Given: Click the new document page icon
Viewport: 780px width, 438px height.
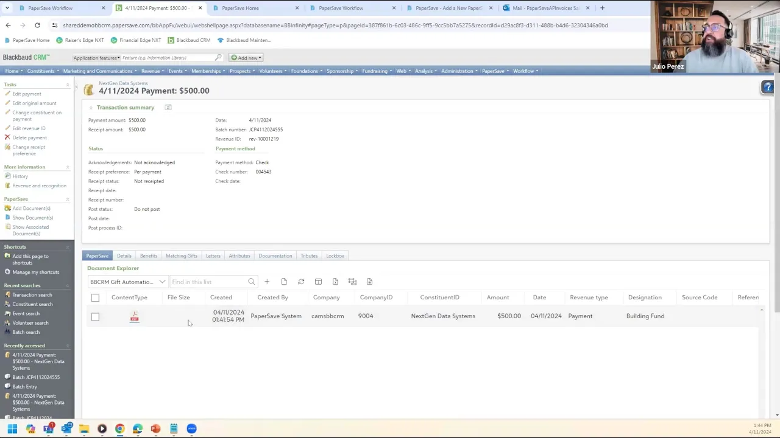Looking at the screenshot, I should point(284,282).
